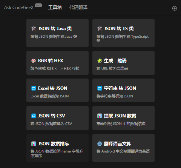The height and width of the screenshot is (168, 181).
Task: Click the convert icon beside 字符串 转 JSON
Action: pyautogui.click(x=100, y=88)
